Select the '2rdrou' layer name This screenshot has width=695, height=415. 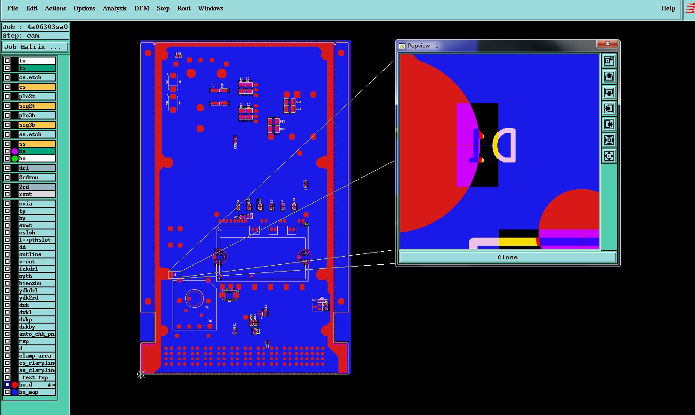pyautogui.click(x=37, y=177)
